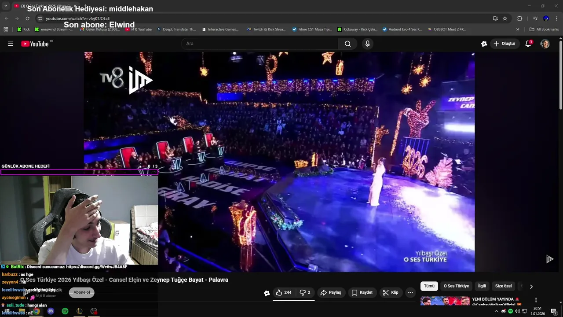The image size is (563, 317).
Task: Open the (41) YouTube bookmark
Action: coord(139,29)
